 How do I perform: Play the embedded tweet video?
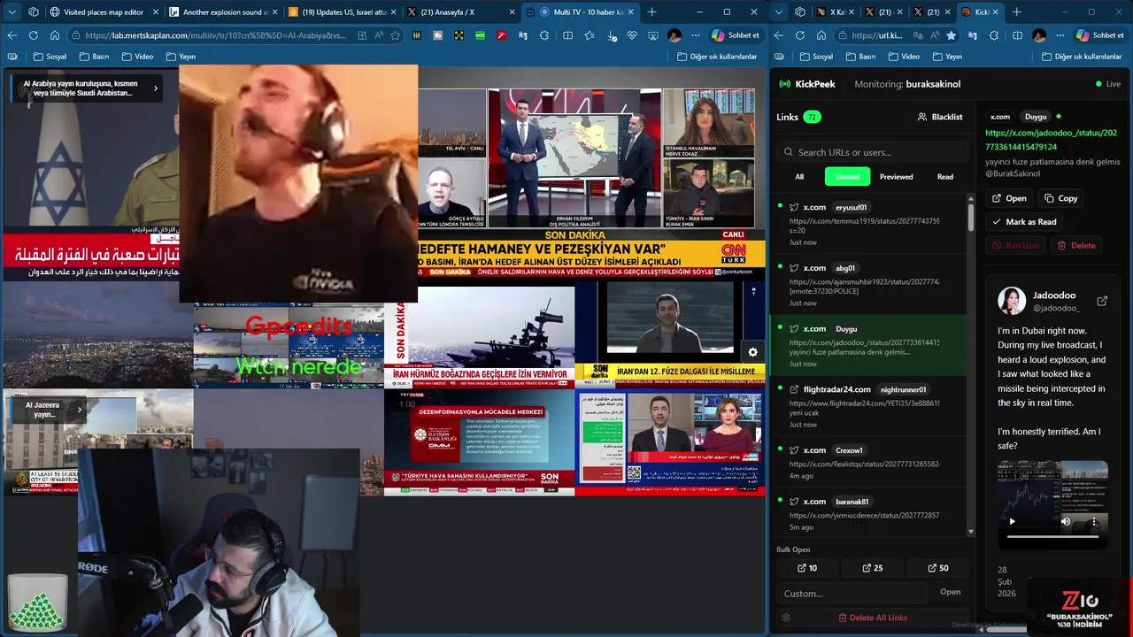pyautogui.click(x=1012, y=521)
